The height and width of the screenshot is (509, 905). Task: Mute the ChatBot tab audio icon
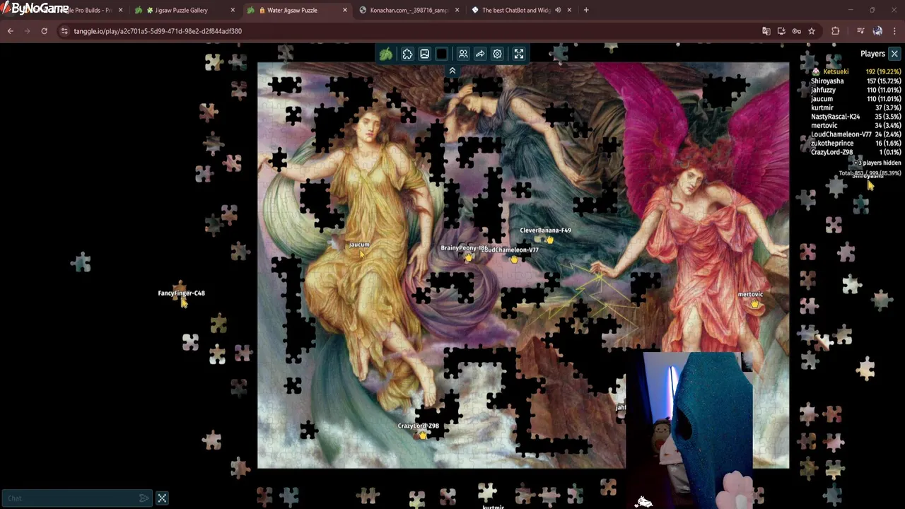[558, 11]
